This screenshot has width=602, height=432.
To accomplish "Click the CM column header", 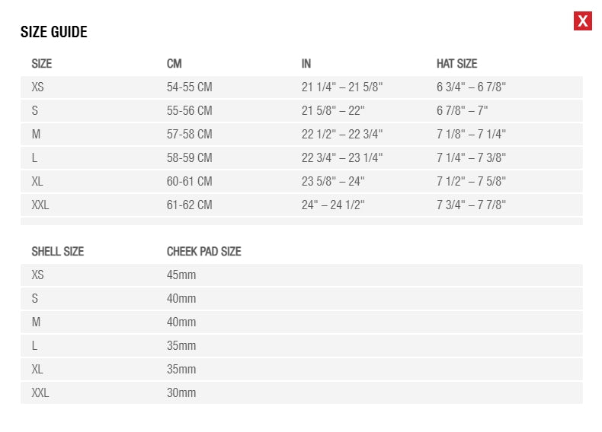I will pyautogui.click(x=175, y=64).
